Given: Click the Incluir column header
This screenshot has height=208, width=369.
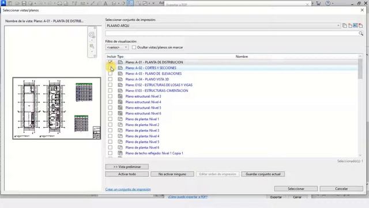Looking at the screenshot, I should tap(111, 57).
